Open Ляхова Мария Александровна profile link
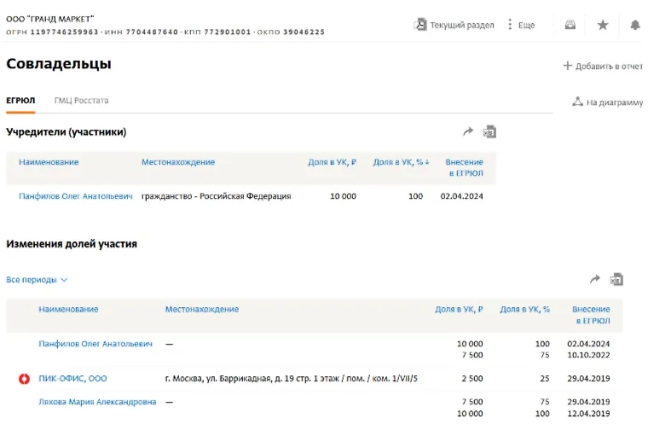Image resolution: width=654 pixels, height=424 pixels. pyautogui.click(x=97, y=402)
